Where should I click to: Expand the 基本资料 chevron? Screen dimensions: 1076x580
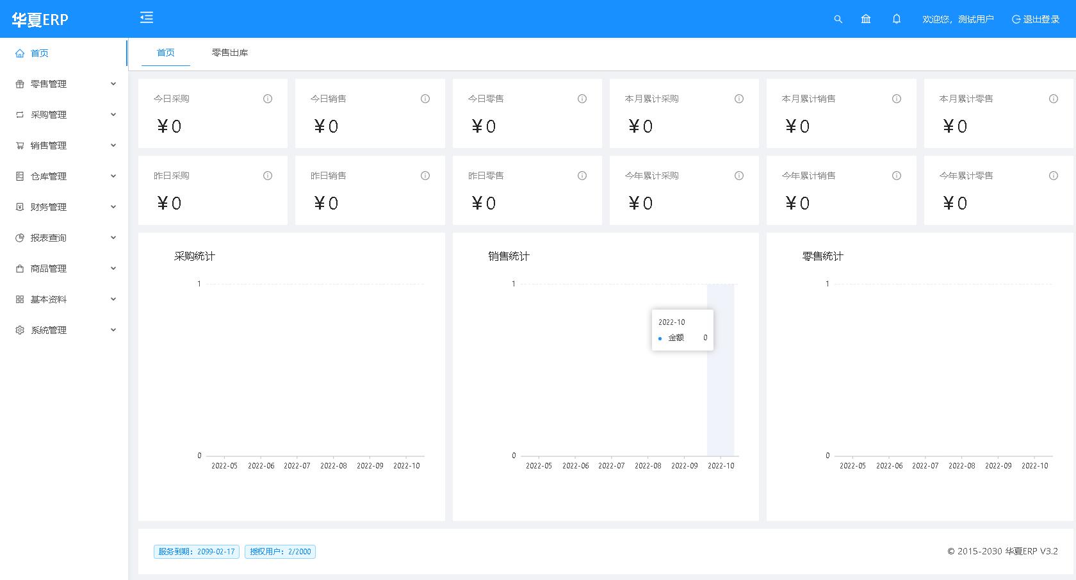pos(113,299)
